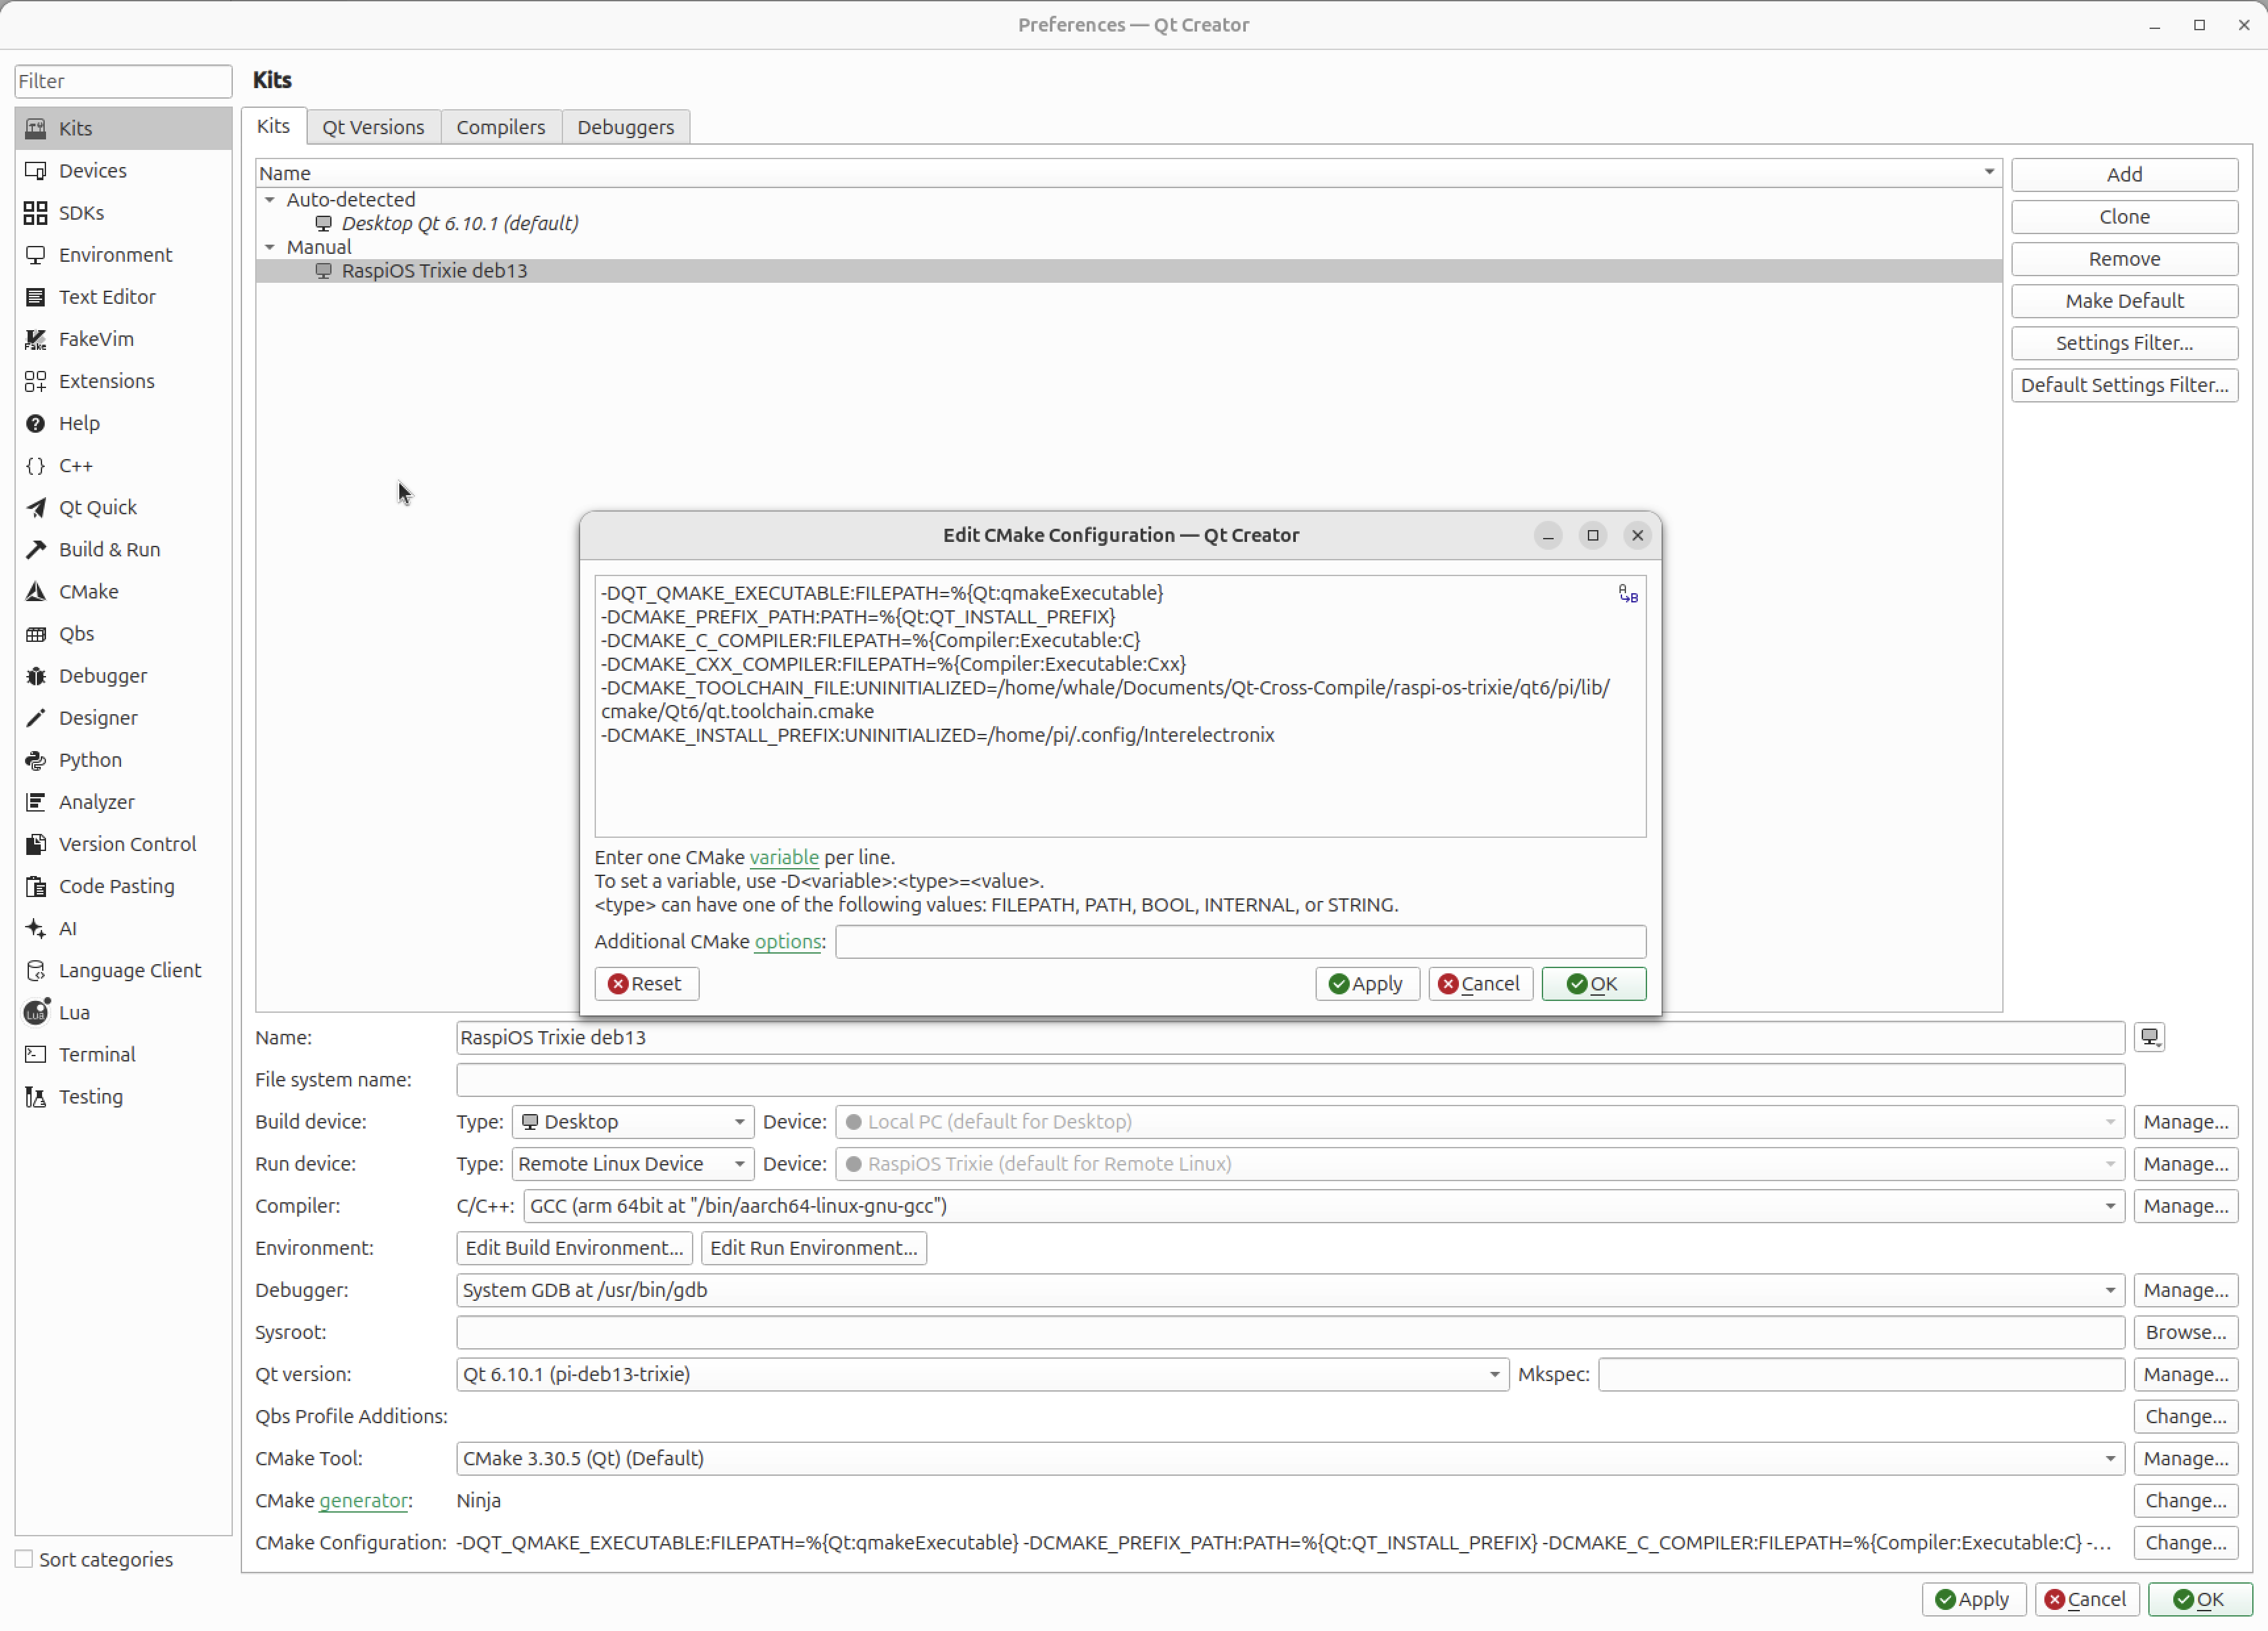The height and width of the screenshot is (1631, 2268).
Task: Open the CMake variable documentation link
Action: coord(784,857)
